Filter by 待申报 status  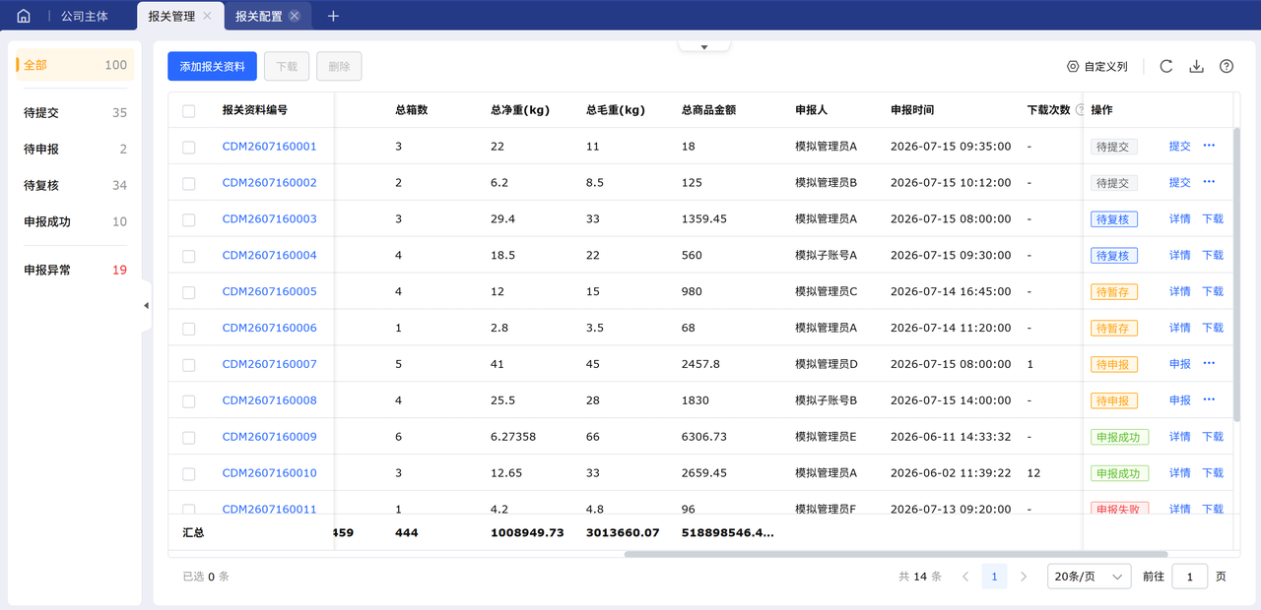point(75,149)
